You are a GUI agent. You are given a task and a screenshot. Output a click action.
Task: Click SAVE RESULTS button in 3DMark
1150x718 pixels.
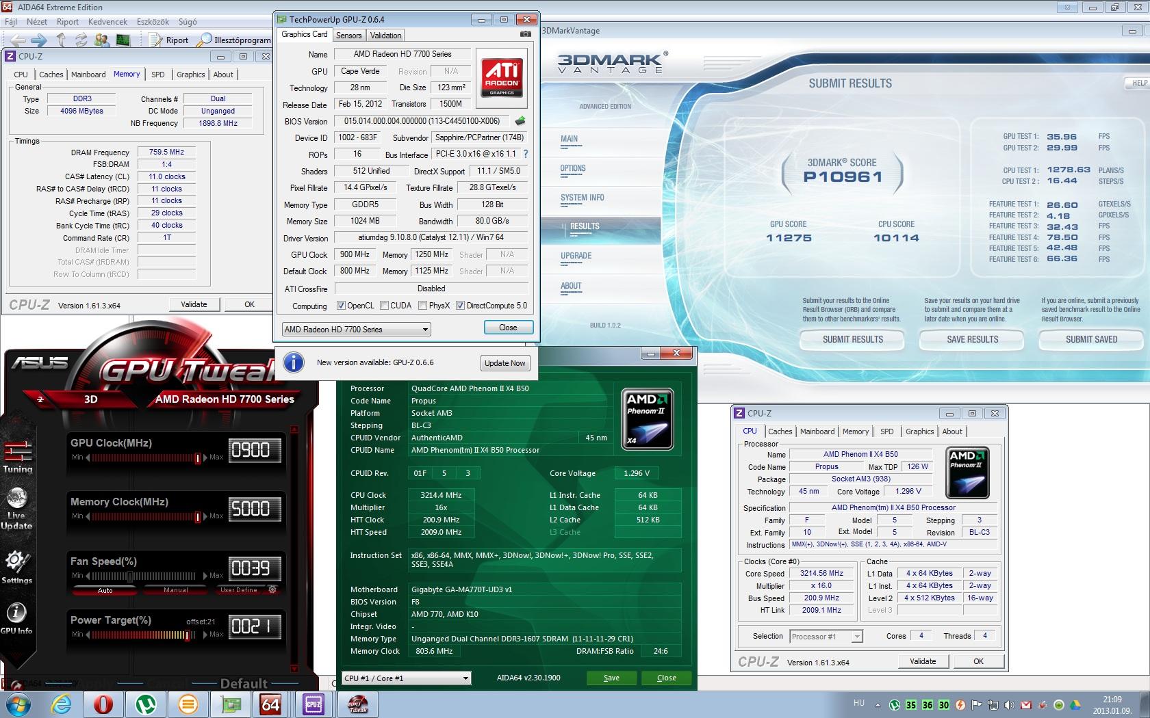[972, 339]
